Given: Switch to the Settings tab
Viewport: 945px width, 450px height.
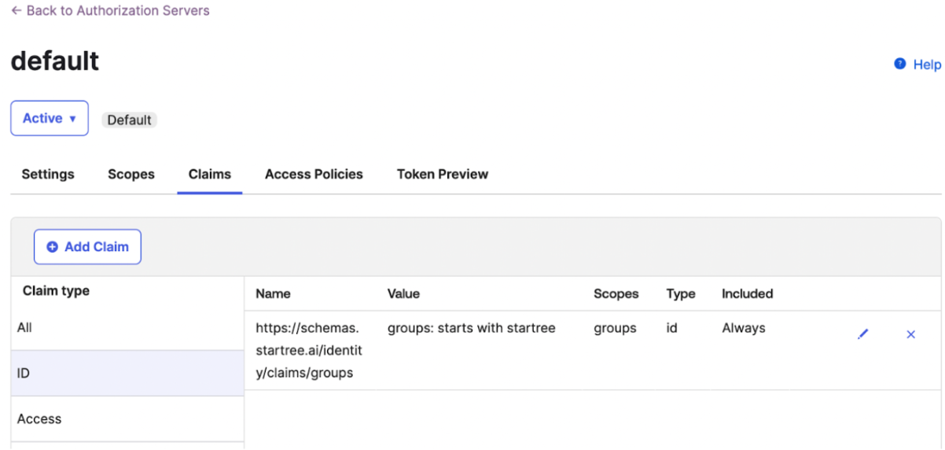Looking at the screenshot, I should click(x=48, y=174).
